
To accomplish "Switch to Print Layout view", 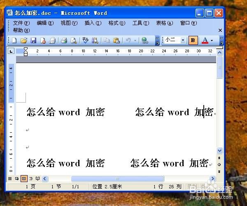I will (24, 178).
